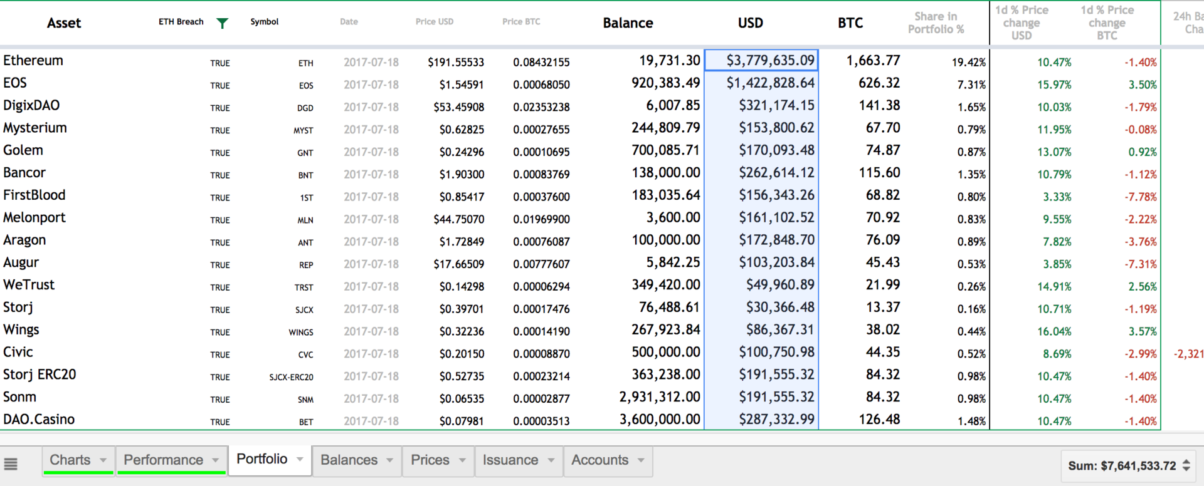Click the WINGS symbol cell
This screenshot has height=486, width=1204.
(301, 333)
